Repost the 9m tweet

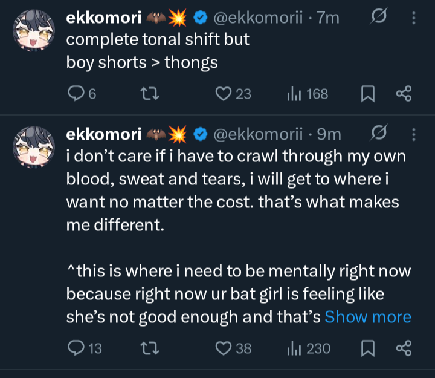150,348
